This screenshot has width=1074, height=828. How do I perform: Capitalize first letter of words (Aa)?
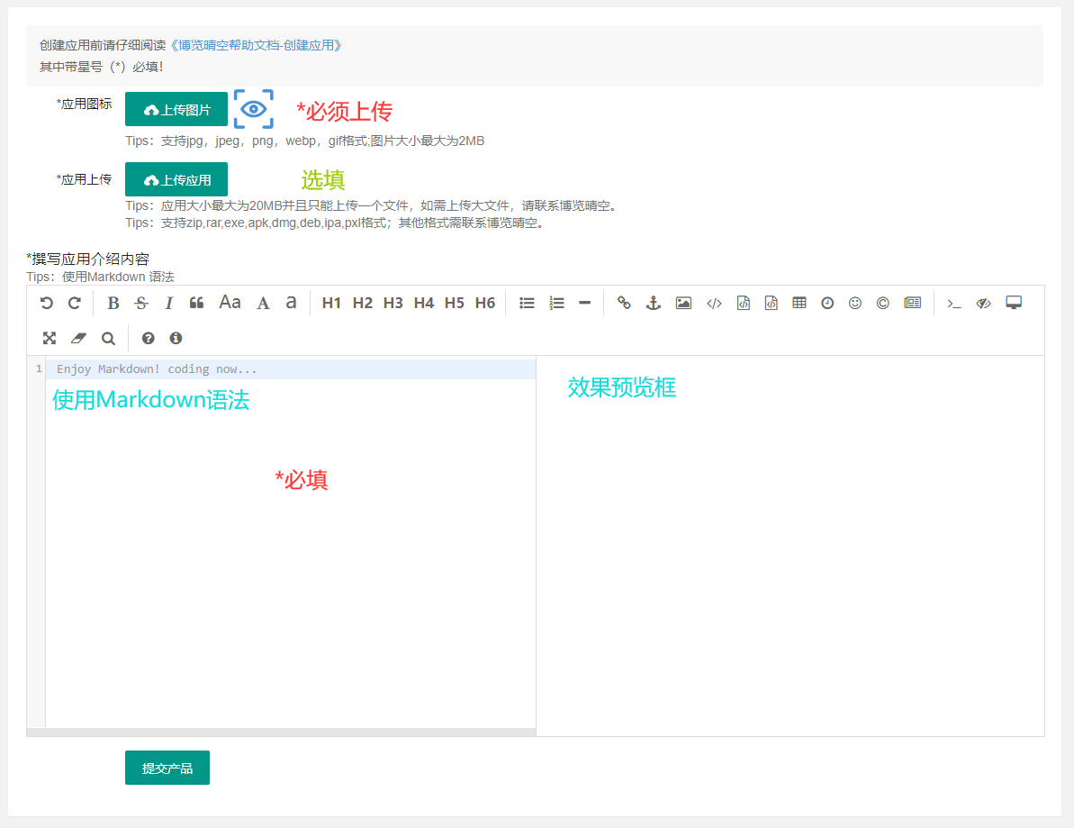click(x=230, y=302)
